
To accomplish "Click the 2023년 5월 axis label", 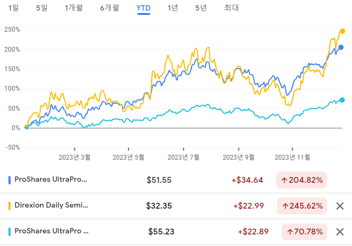I will (x=128, y=157).
